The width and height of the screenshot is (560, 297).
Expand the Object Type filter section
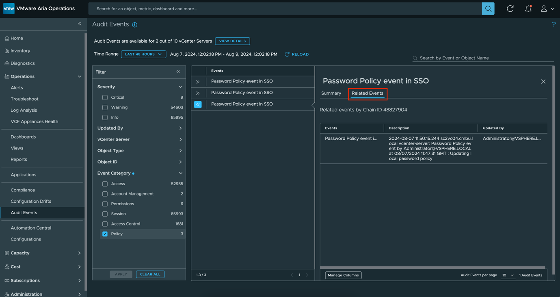(x=181, y=151)
